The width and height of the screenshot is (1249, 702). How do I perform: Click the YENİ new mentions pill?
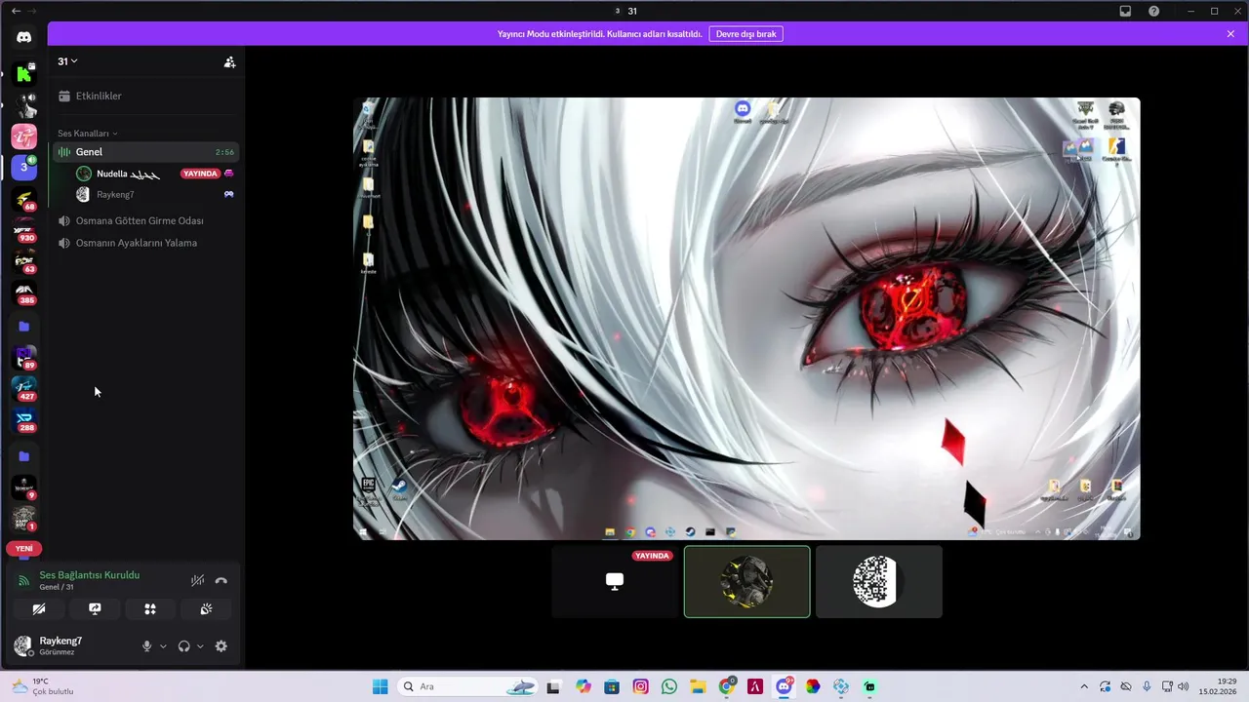click(24, 548)
